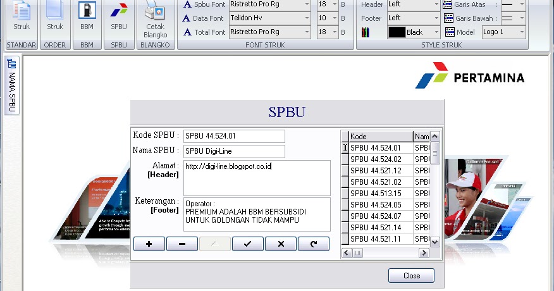This screenshot has width=554, height=291.
Task: Open the Data Font size 10 dropdown
Action: click(335, 18)
